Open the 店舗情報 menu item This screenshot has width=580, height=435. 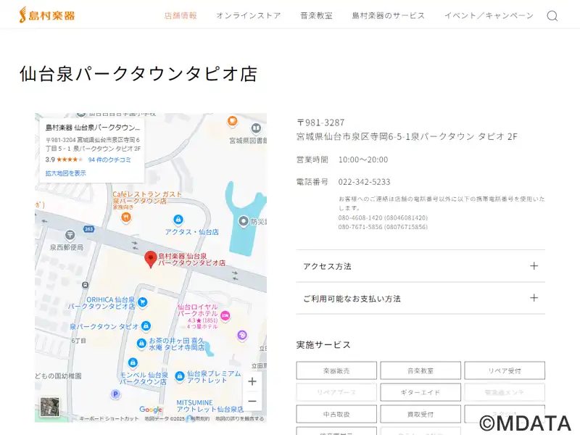click(x=181, y=15)
